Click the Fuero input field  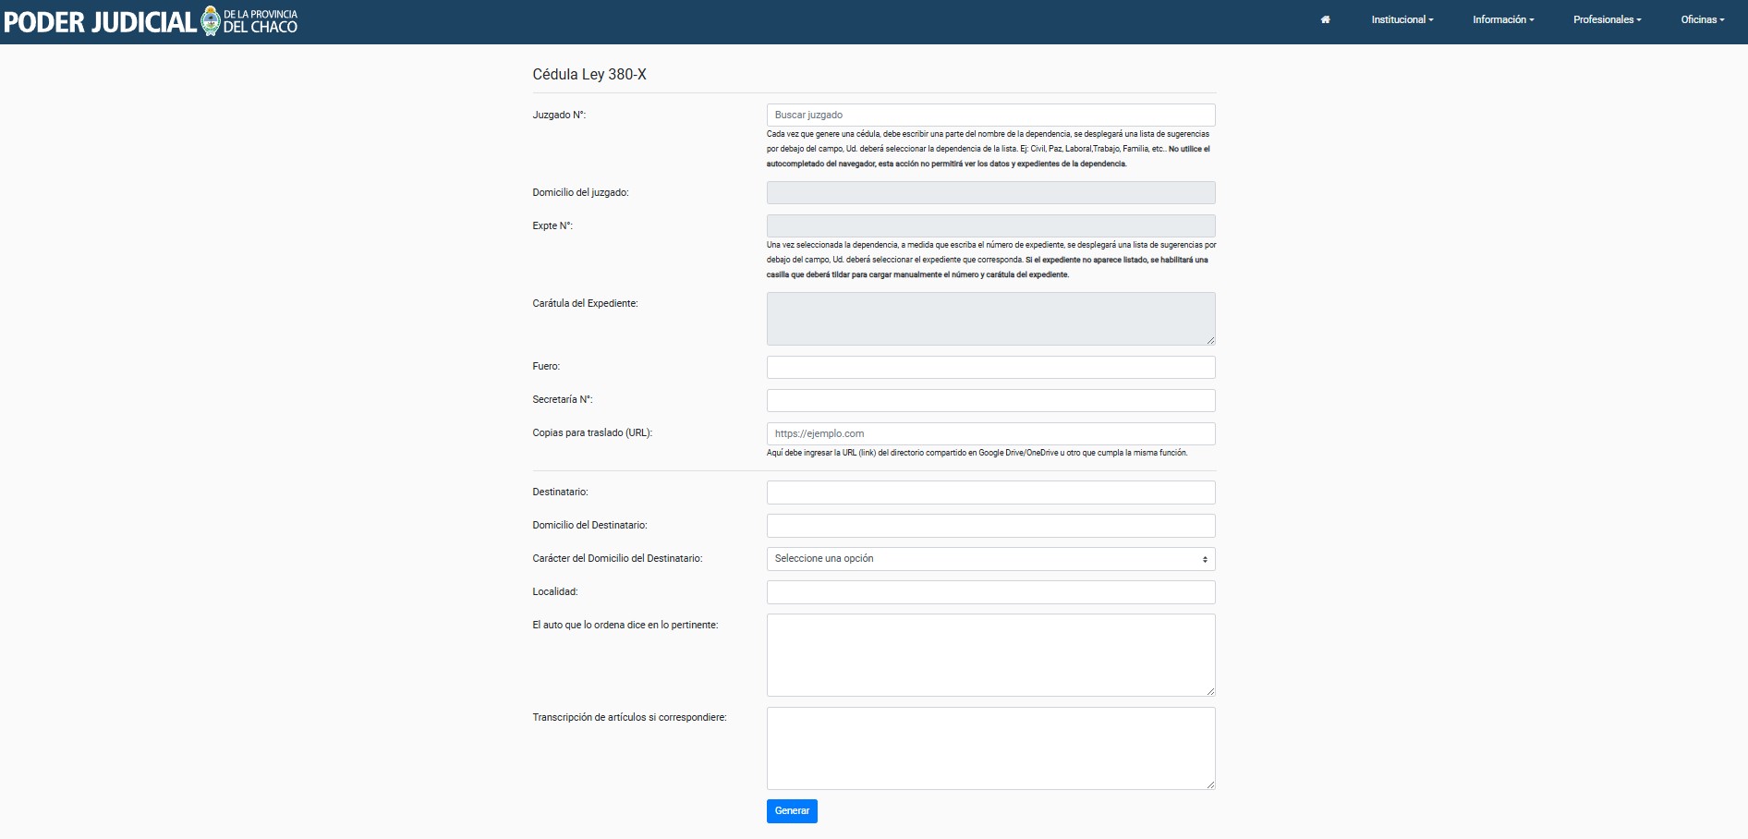[x=990, y=367]
